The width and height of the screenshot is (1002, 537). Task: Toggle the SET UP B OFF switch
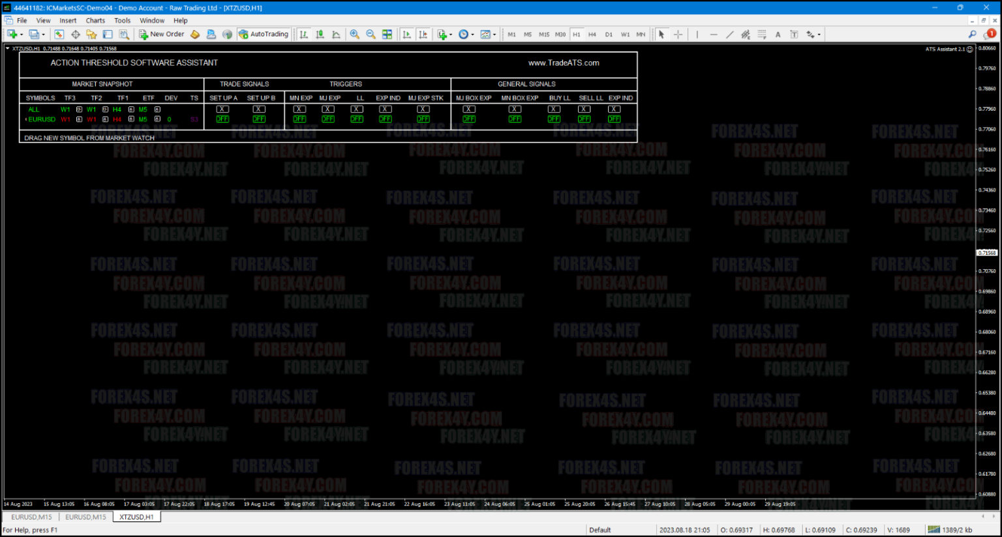click(x=259, y=119)
